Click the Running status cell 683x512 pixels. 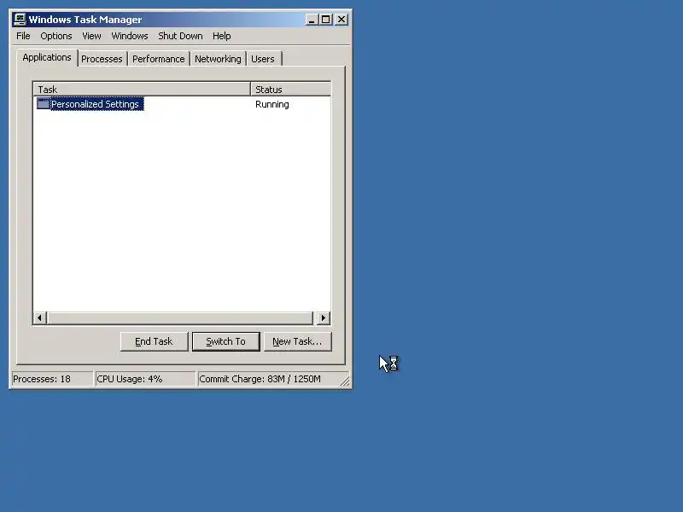pos(272,104)
